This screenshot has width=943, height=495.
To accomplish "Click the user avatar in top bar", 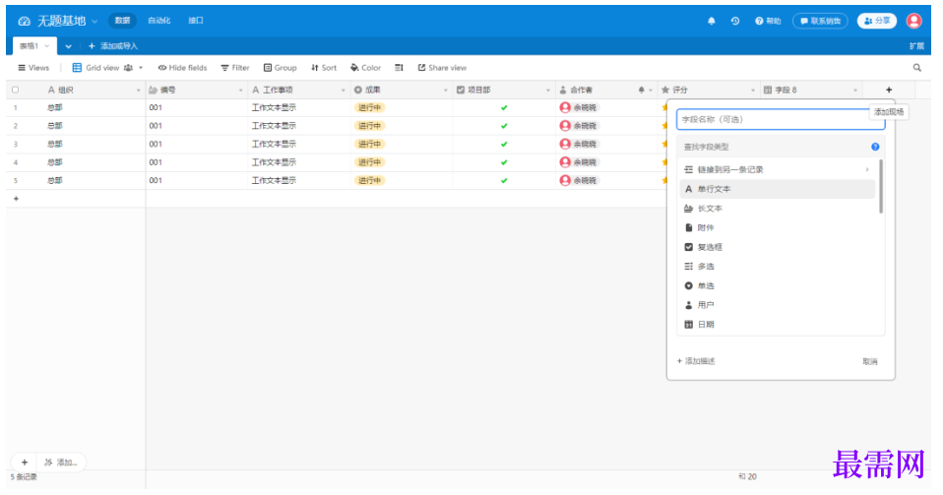I will click(x=913, y=21).
